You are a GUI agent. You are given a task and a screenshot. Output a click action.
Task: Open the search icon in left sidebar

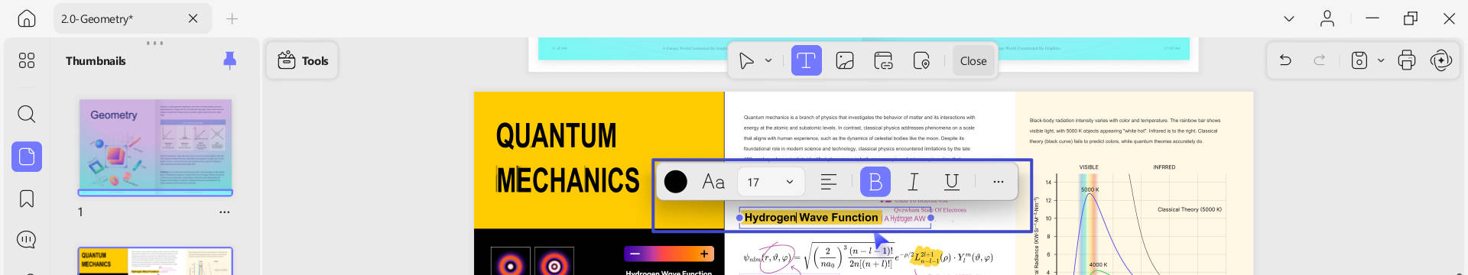click(27, 114)
